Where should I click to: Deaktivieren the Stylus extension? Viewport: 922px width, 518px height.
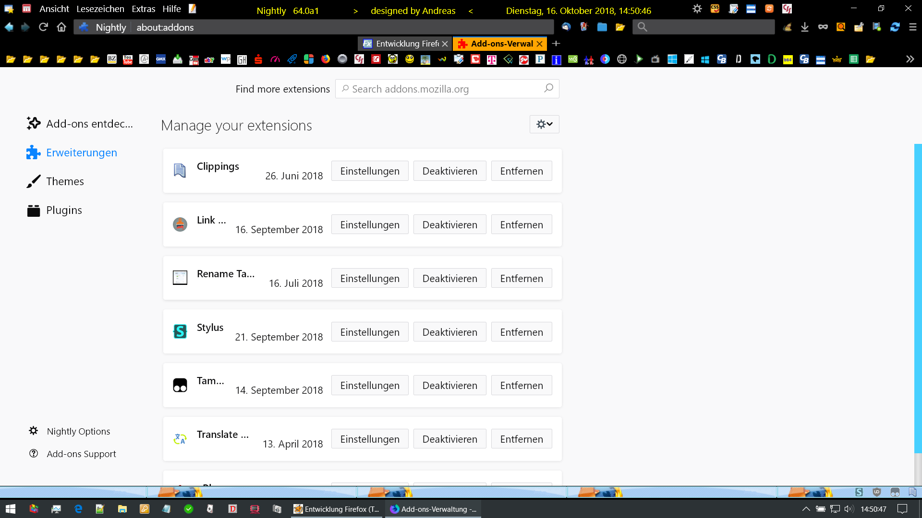449,332
